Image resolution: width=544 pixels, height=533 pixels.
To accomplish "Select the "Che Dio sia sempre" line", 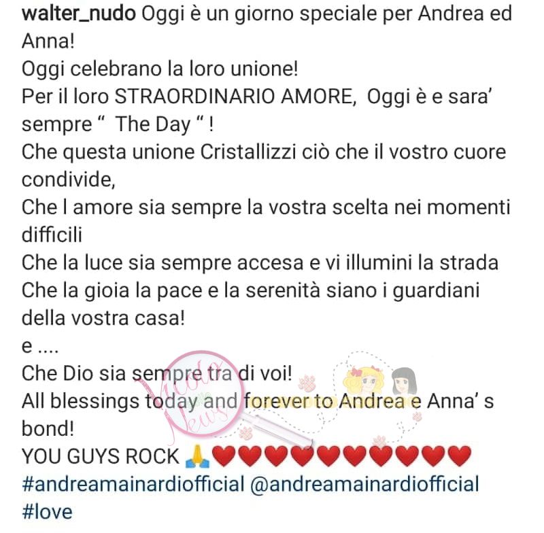I will [x=157, y=373].
